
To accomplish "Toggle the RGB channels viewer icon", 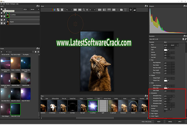I will coord(54,10).
